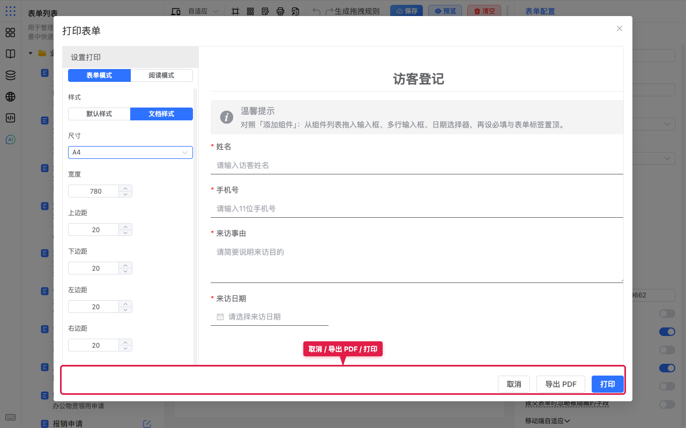Expand the 移动端自适应 section

pyautogui.click(x=547, y=421)
